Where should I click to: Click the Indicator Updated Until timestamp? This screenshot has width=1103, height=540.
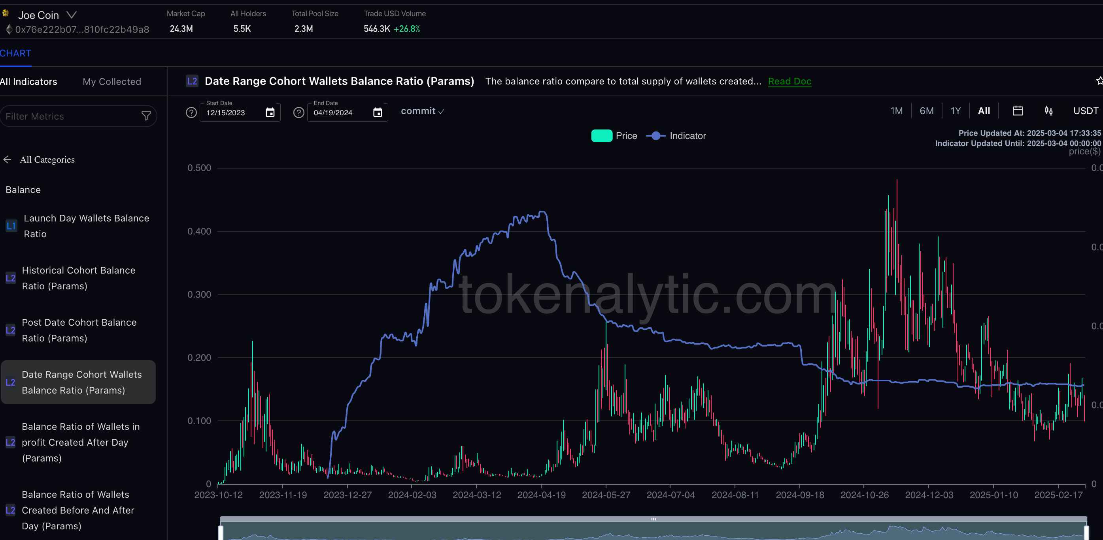tap(1018, 143)
